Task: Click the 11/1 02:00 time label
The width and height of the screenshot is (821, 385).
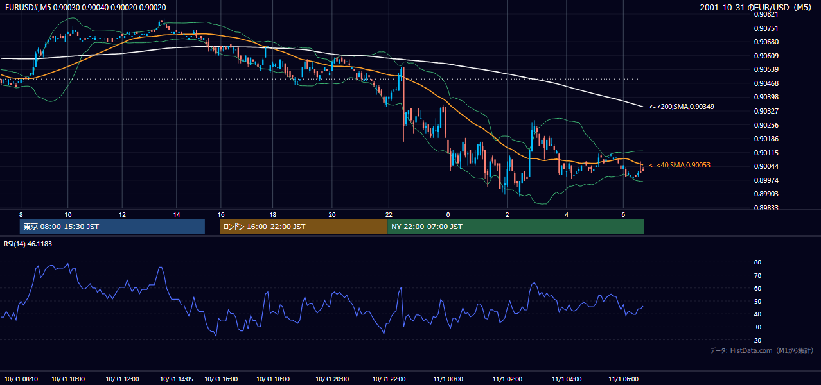Action: click(x=508, y=379)
